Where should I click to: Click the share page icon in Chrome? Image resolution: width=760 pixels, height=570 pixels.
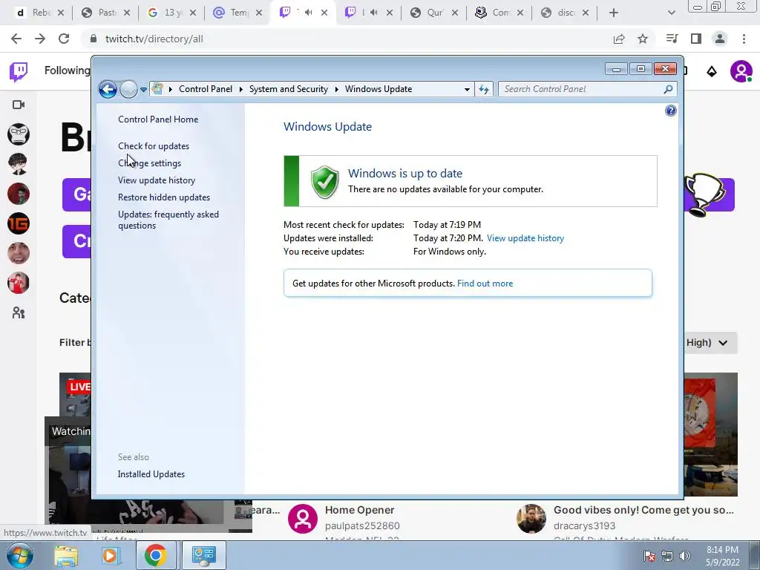tap(619, 39)
